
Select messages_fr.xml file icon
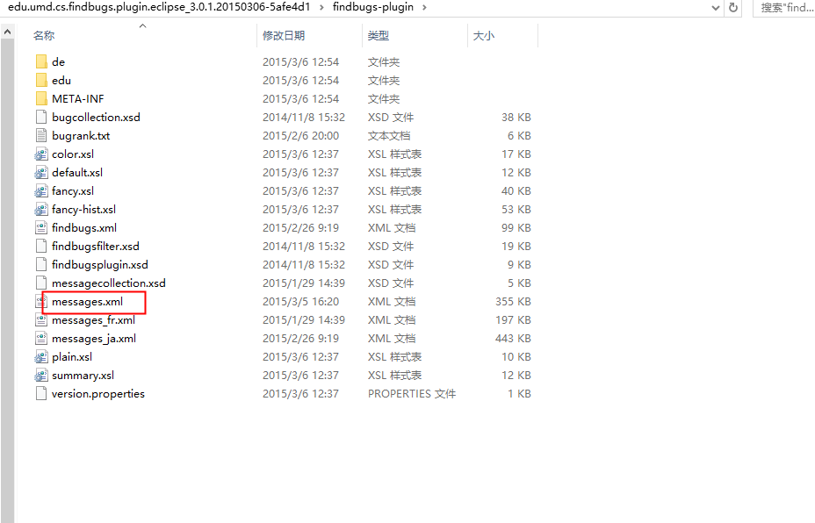[41, 320]
